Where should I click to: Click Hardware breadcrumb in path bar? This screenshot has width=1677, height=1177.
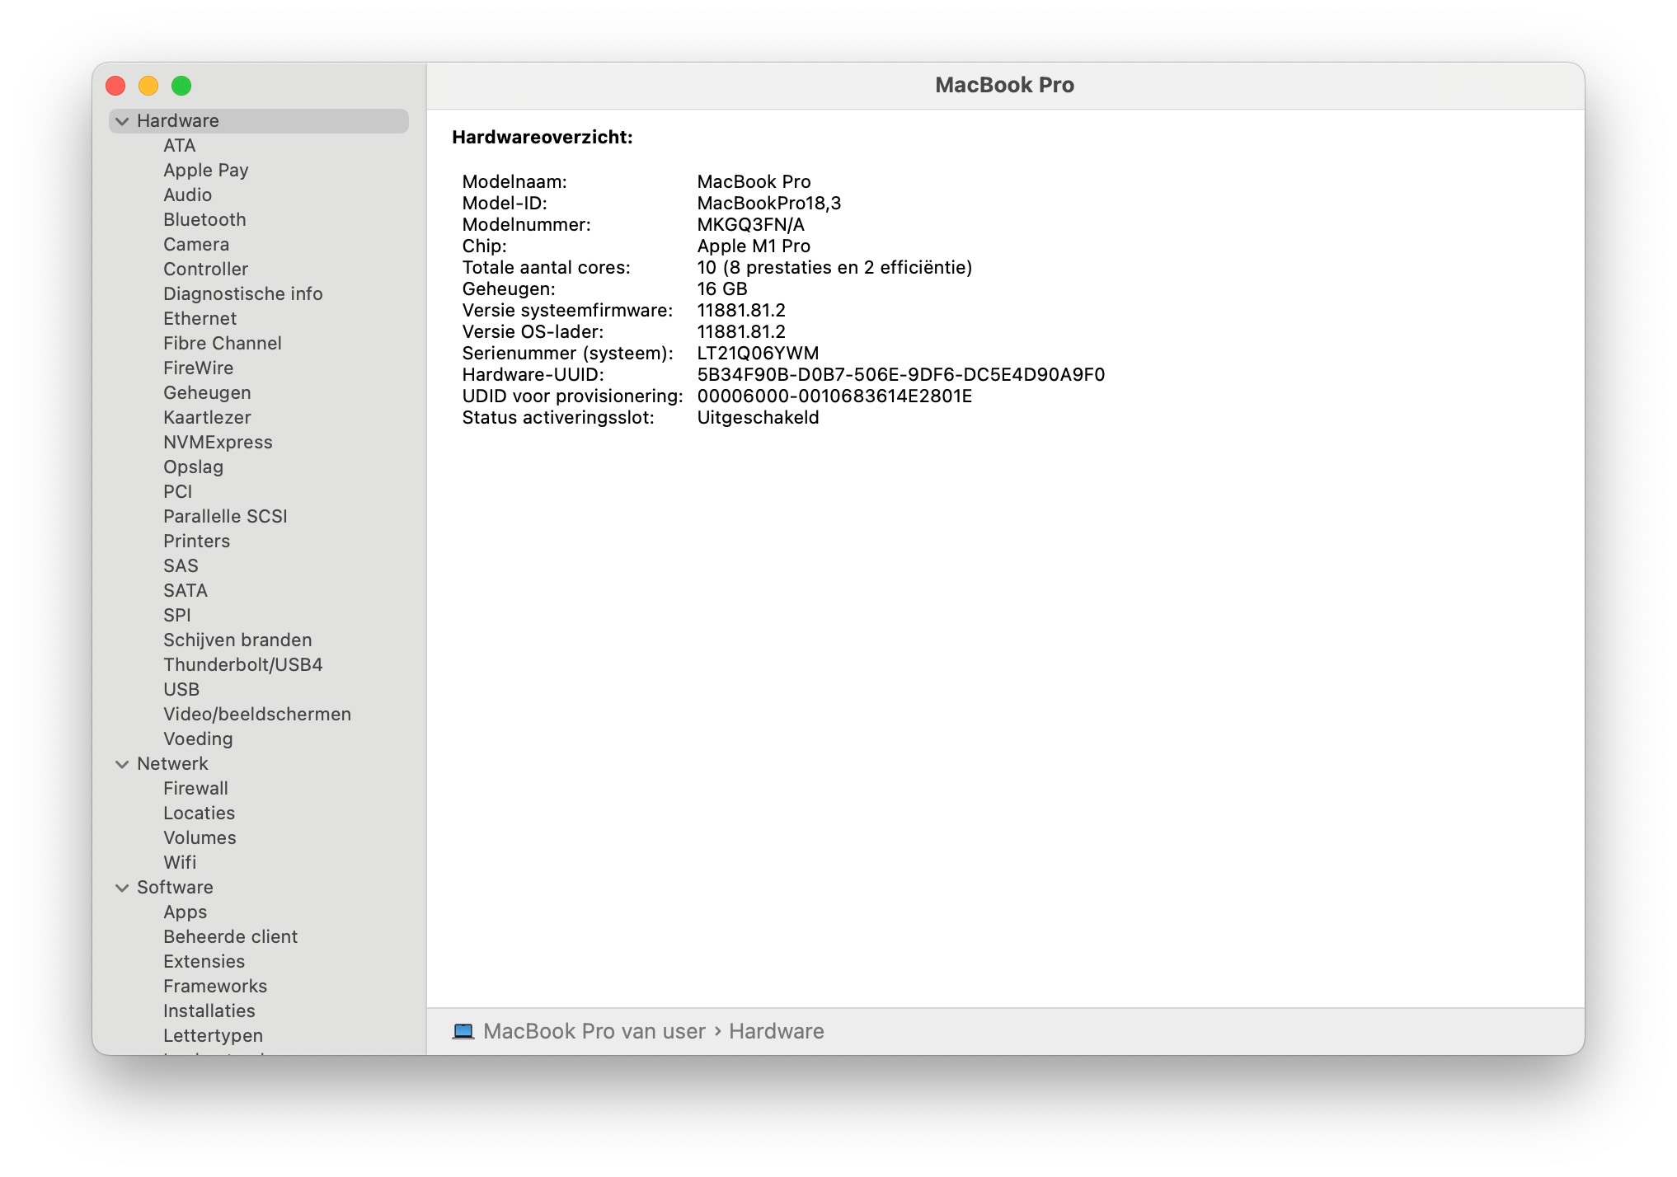click(776, 1031)
